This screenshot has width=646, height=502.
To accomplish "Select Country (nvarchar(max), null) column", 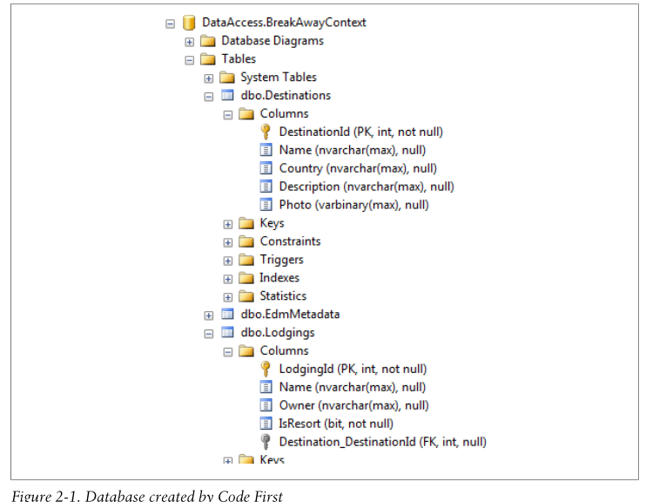I will click(x=358, y=168).
